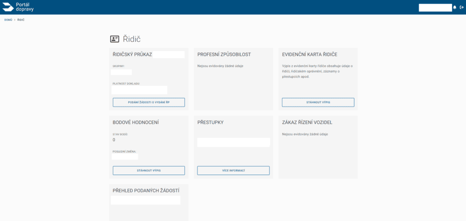Click the Řidič ID card icon
This screenshot has width=466, height=221.
[115, 39]
